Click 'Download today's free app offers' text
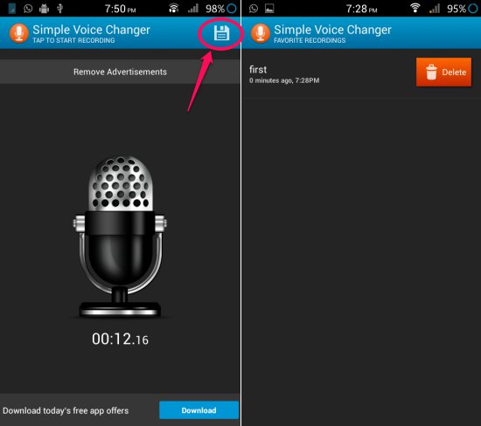481x426 pixels. [x=66, y=410]
